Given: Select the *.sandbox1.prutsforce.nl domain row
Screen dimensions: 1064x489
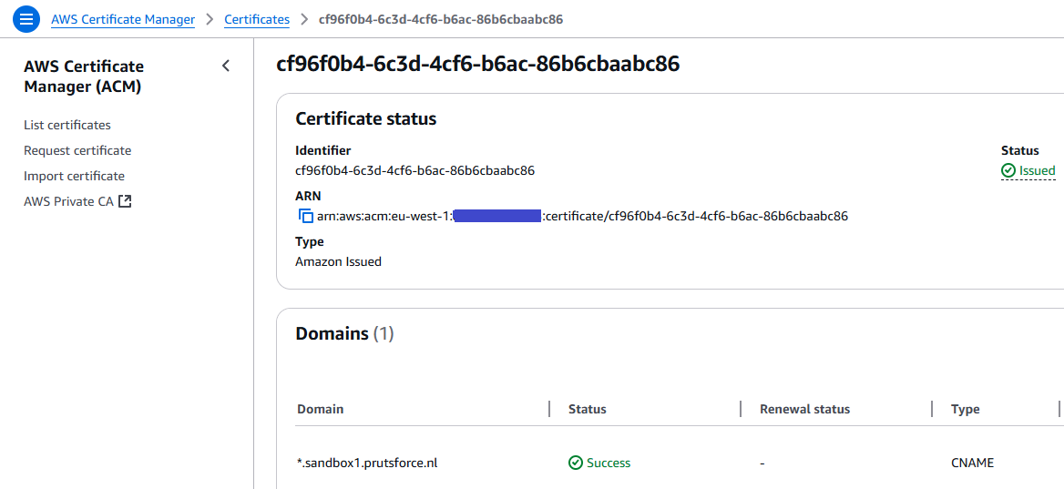Looking at the screenshot, I should [x=367, y=463].
